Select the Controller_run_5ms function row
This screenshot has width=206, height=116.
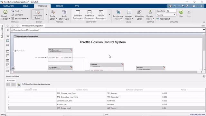(107, 101)
